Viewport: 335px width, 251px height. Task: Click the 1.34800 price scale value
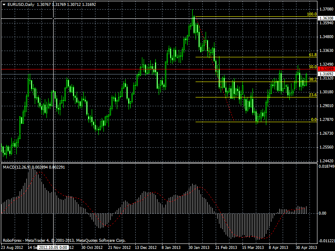point(326,37)
